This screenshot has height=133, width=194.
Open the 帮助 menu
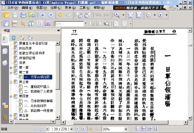(x=99, y=8)
